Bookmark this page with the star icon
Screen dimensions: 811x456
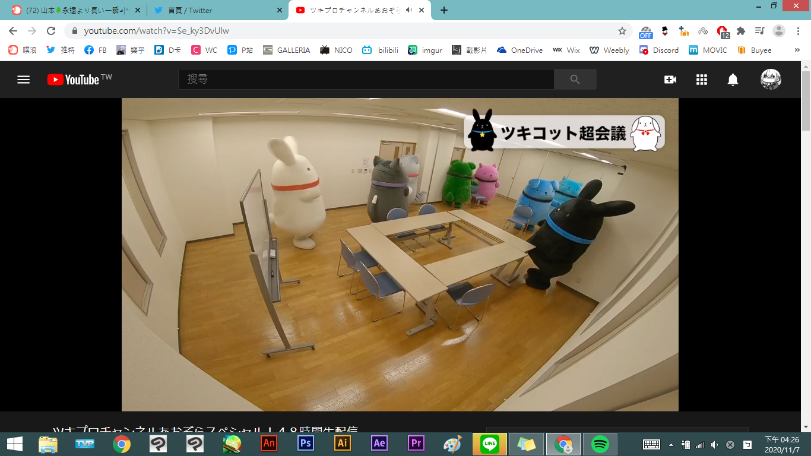coord(622,31)
